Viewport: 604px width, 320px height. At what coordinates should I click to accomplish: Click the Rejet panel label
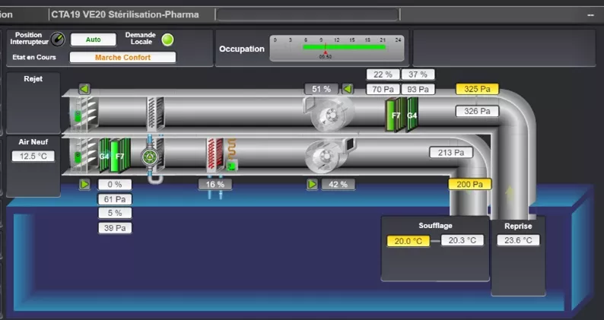point(33,78)
